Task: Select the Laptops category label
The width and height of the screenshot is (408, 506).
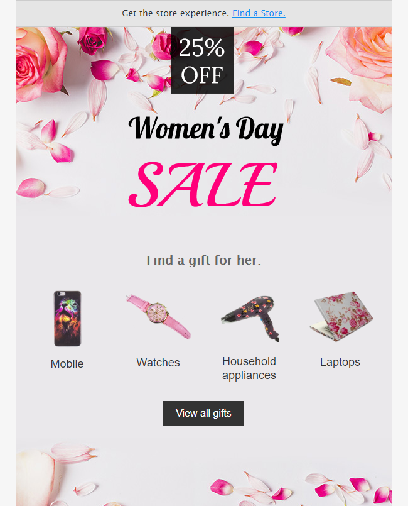Action: coord(340,362)
